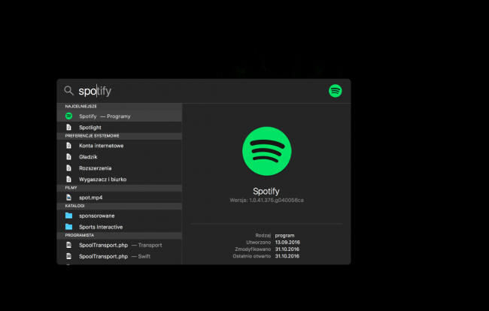Click icon beside Gładzik

click(69, 157)
